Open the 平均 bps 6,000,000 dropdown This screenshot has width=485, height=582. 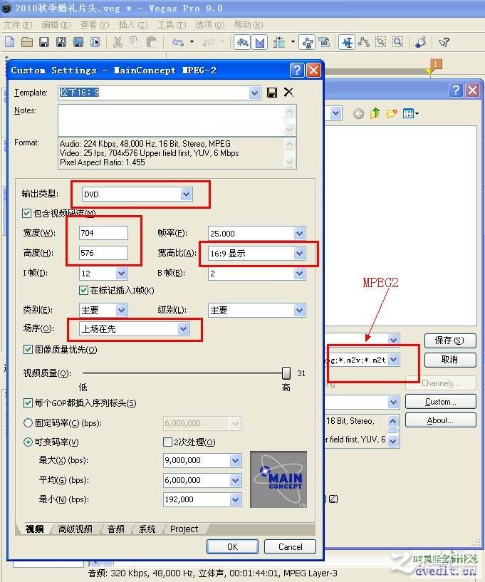point(235,480)
